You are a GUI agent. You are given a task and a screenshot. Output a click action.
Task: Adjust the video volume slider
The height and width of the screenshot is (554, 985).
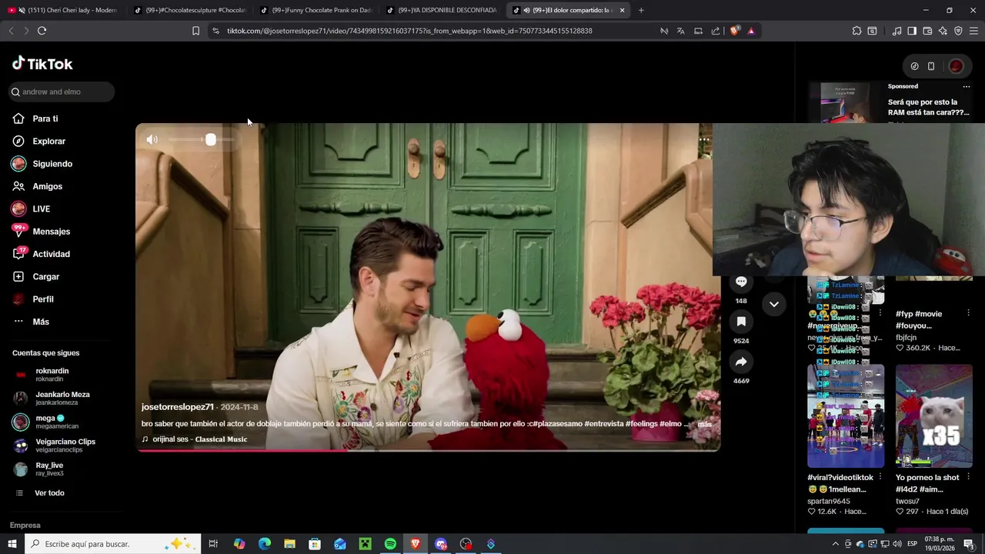[201, 139]
